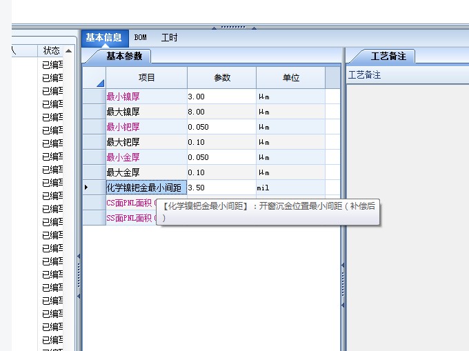Click the lower arrow on left splitter

(79, 296)
